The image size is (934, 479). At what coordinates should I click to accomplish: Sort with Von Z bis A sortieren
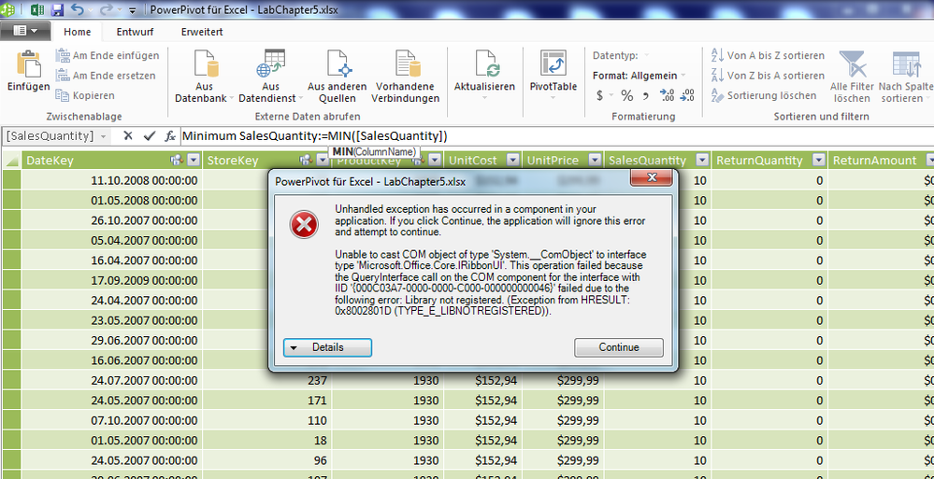tap(769, 76)
